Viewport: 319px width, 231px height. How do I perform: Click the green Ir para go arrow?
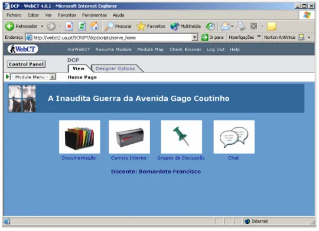(204, 38)
